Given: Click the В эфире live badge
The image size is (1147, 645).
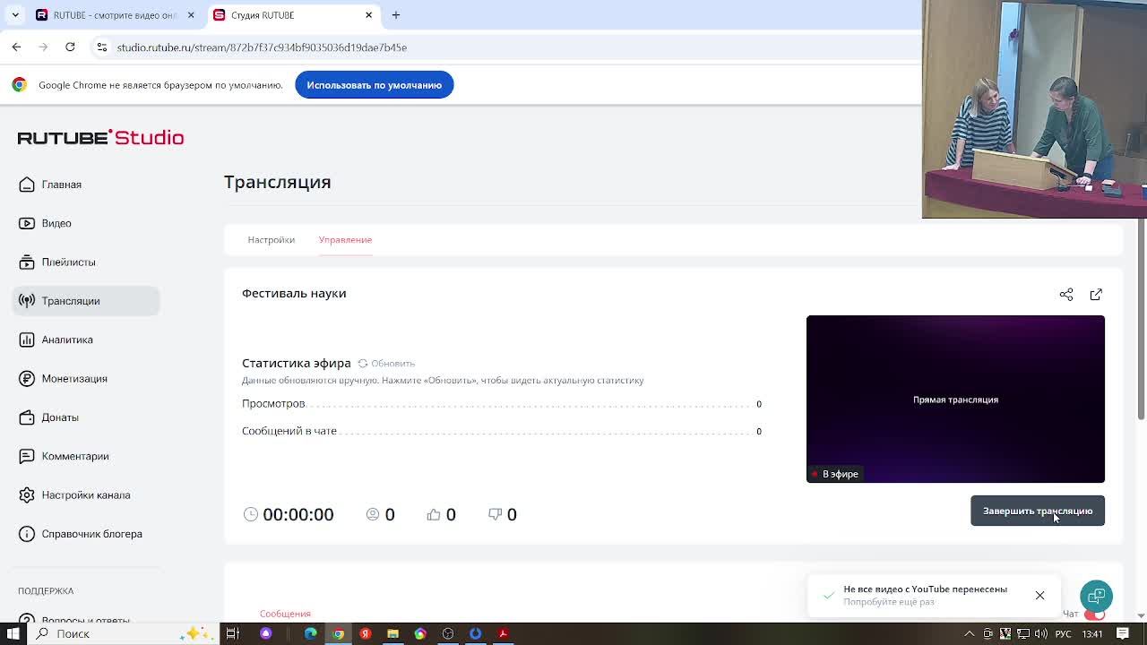Looking at the screenshot, I should click(x=835, y=474).
